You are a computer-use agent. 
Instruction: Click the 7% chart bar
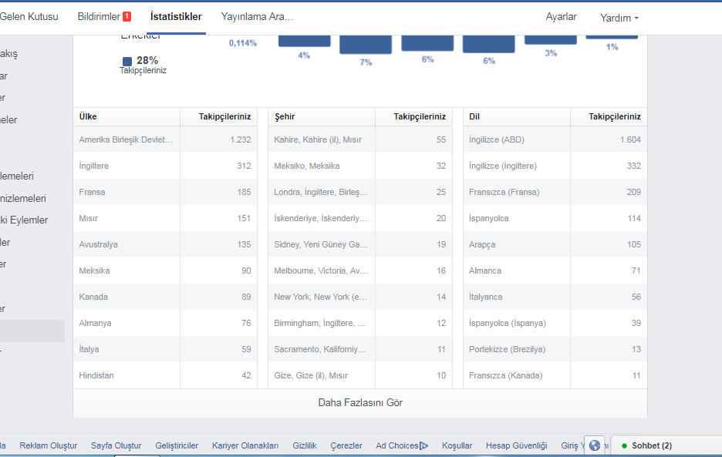coord(366,45)
